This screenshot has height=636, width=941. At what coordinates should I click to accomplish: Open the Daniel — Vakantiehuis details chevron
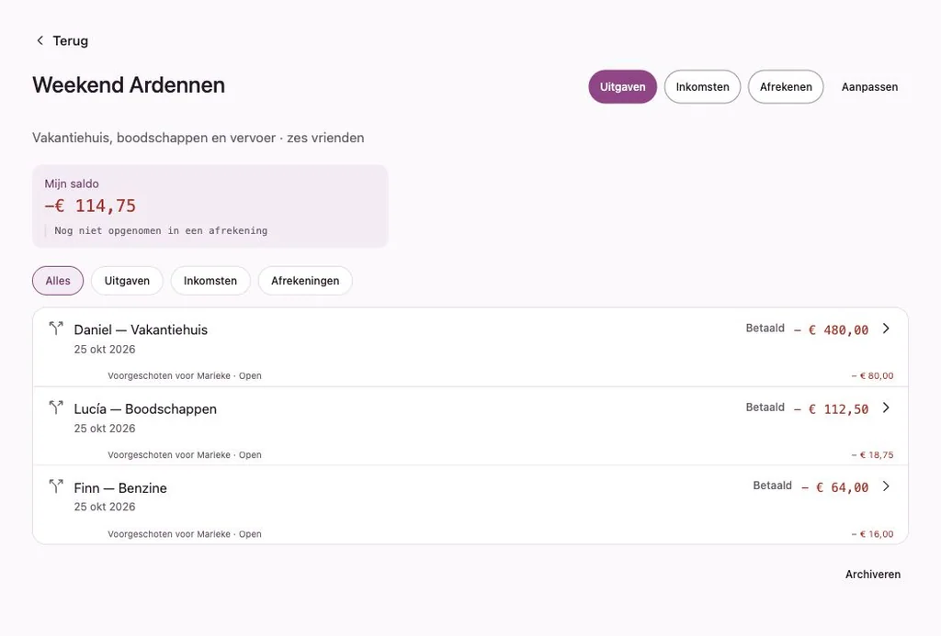pos(886,329)
